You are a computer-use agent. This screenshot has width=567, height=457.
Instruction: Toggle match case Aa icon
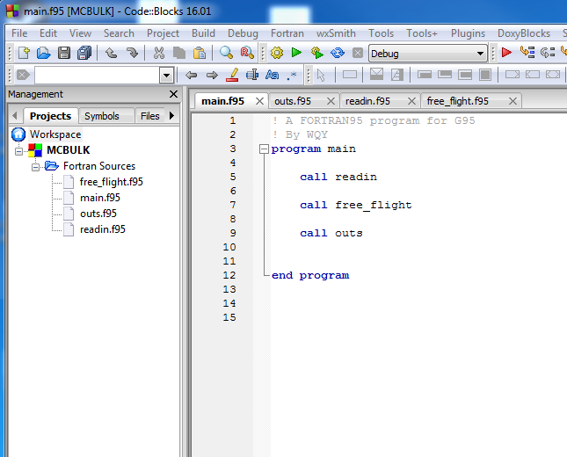pyautogui.click(x=272, y=75)
